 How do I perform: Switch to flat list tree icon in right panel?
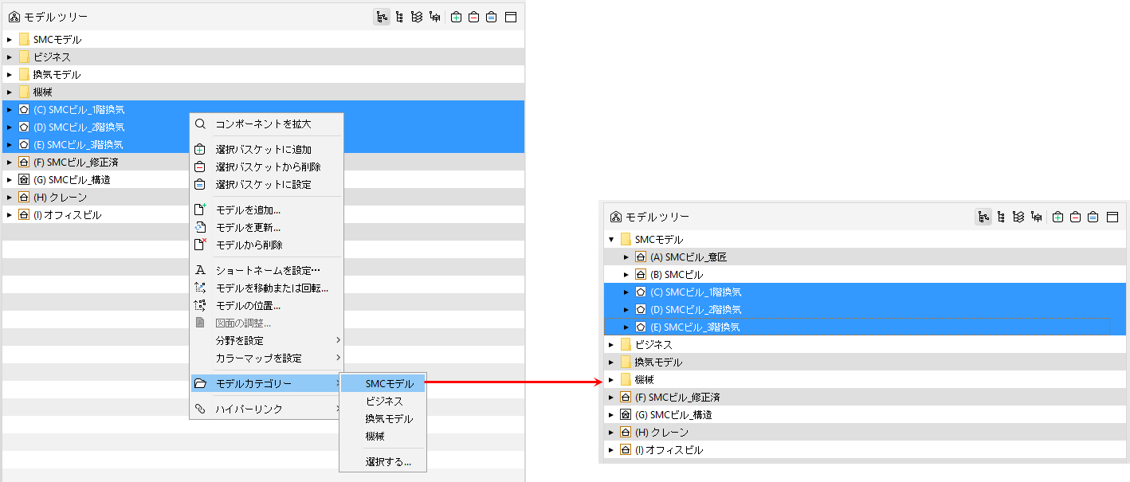(1000, 217)
